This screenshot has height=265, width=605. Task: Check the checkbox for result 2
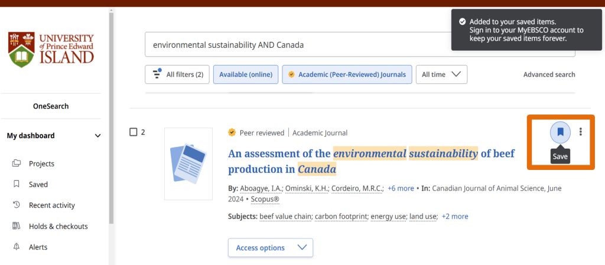(x=133, y=132)
